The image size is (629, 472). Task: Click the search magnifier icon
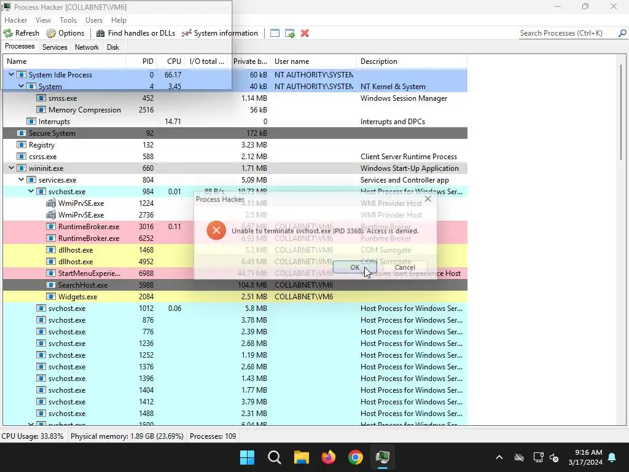(622, 33)
